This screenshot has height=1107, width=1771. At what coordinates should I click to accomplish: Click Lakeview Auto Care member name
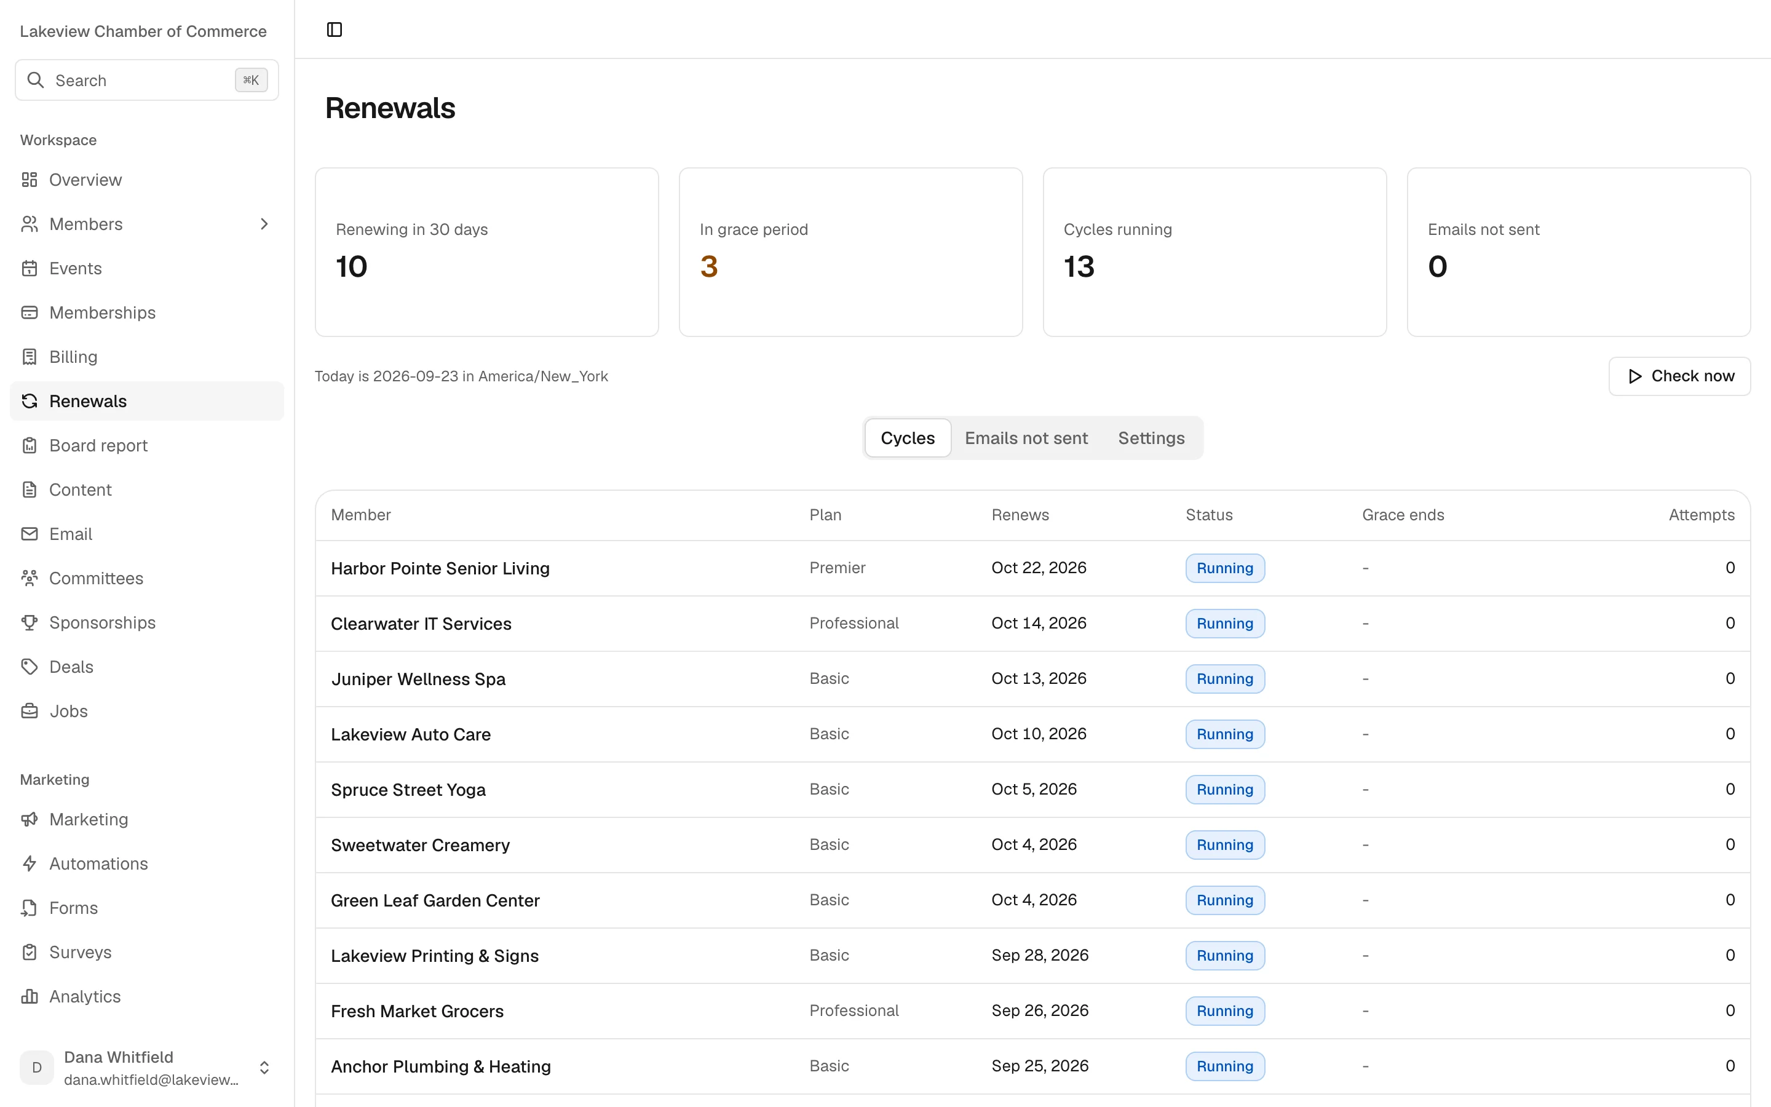(411, 734)
